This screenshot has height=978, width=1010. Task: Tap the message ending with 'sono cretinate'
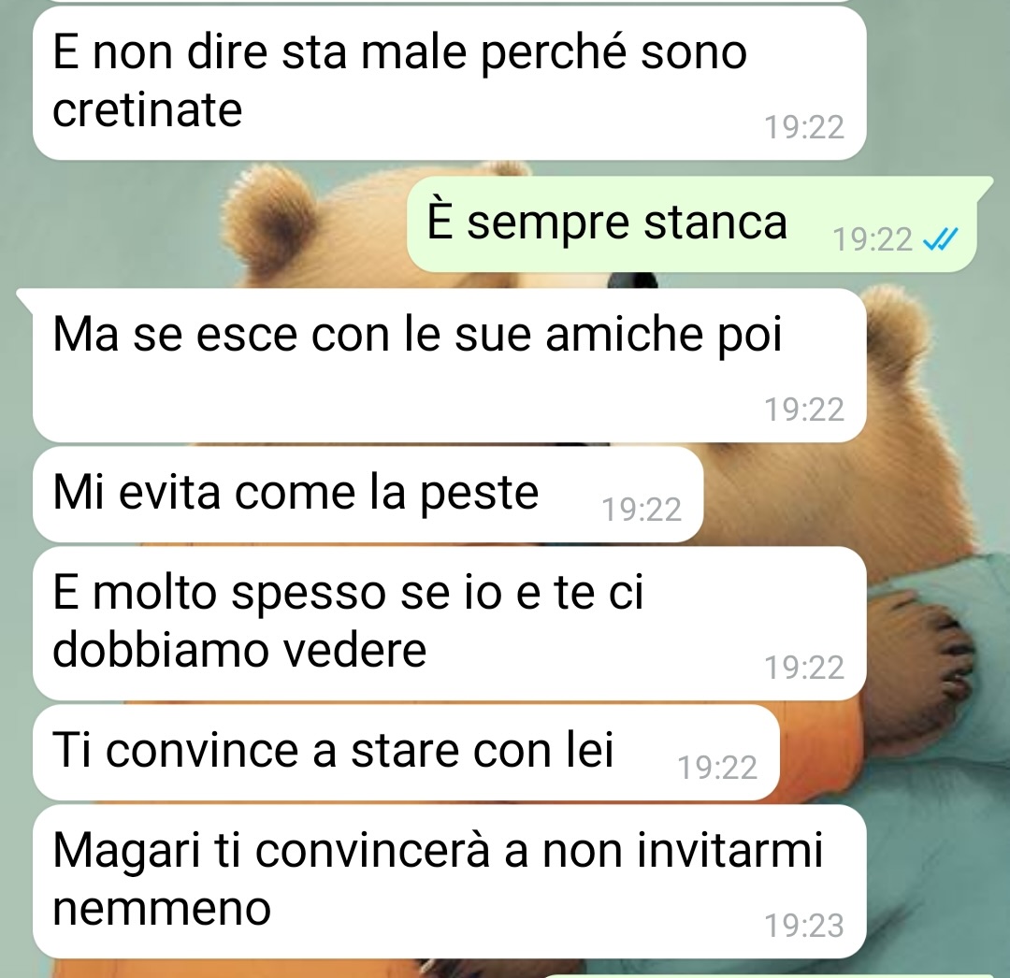tap(450, 83)
